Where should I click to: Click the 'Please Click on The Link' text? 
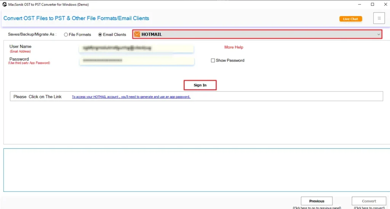click(37, 97)
